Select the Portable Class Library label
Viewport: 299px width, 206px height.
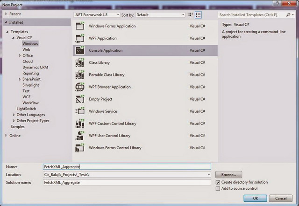pos(107,75)
